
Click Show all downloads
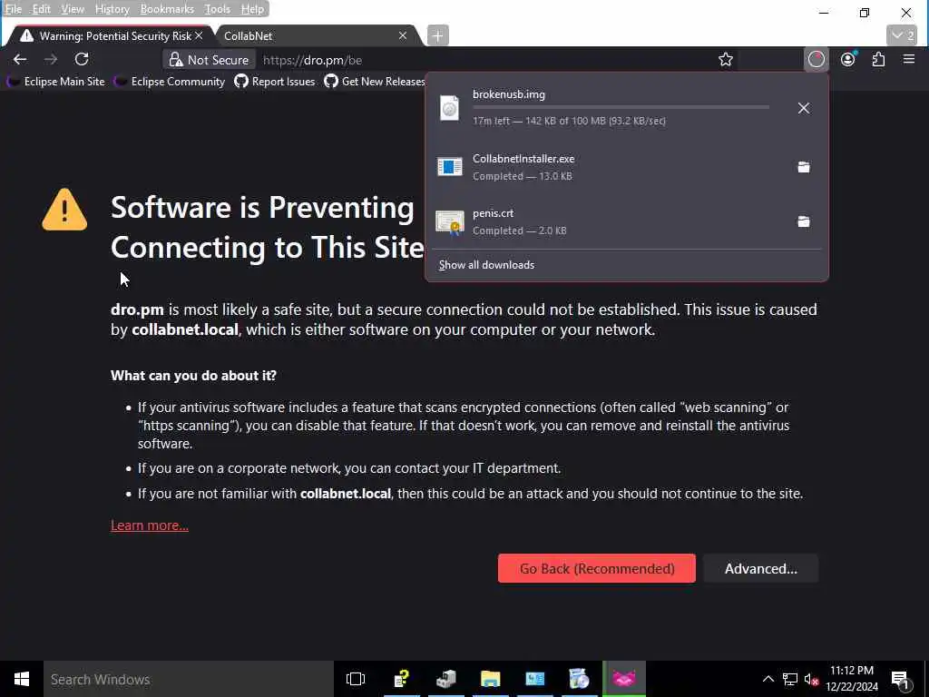coord(486,265)
